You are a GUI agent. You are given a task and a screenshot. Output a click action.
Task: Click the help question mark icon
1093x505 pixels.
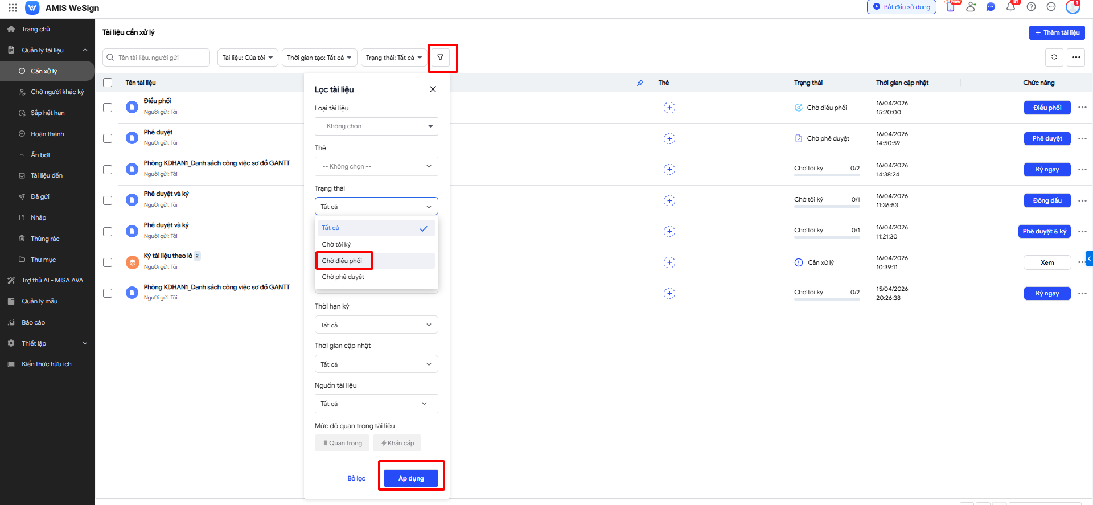[x=1031, y=7]
